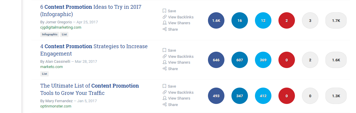
Task: Select the Infographic tag
Action: click(49, 34)
